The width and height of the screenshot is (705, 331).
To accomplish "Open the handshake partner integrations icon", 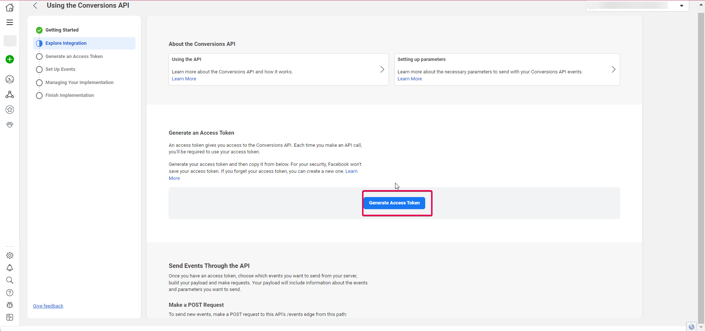I will 10,125.
